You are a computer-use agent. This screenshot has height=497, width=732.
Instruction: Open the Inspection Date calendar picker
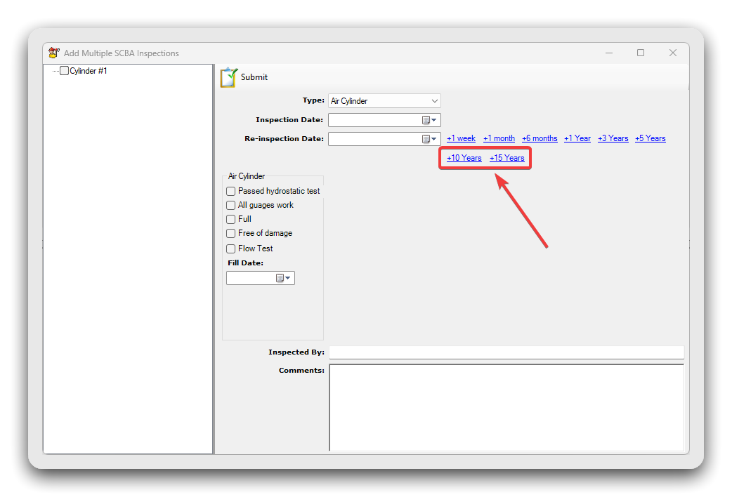(429, 120)
